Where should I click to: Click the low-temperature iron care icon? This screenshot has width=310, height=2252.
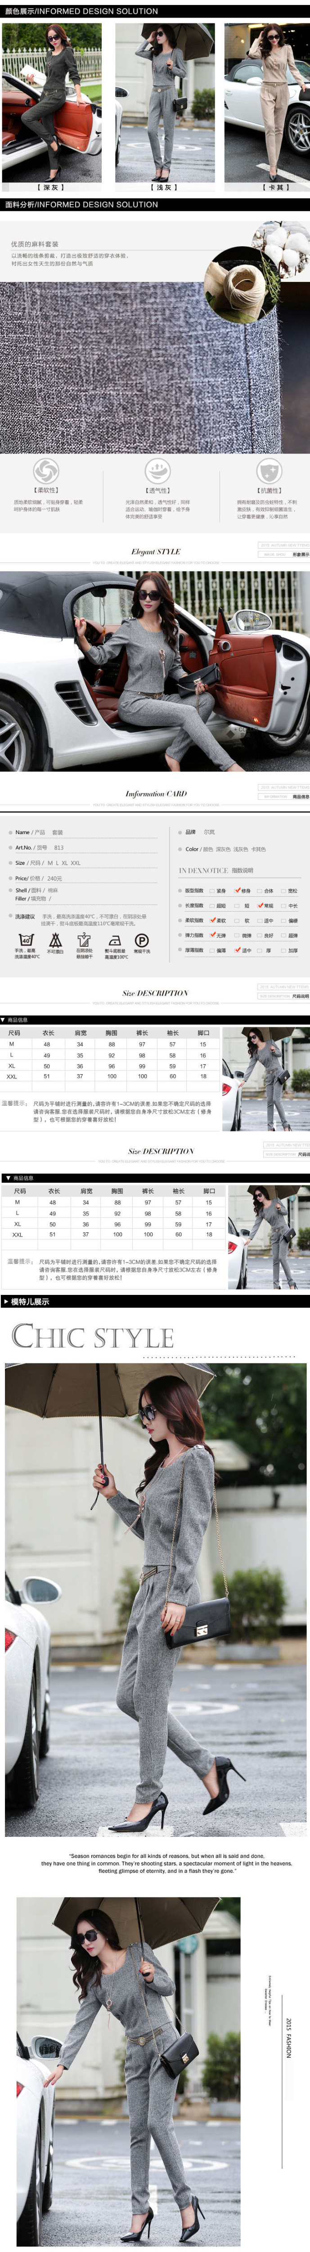click(x=114, y=941)
